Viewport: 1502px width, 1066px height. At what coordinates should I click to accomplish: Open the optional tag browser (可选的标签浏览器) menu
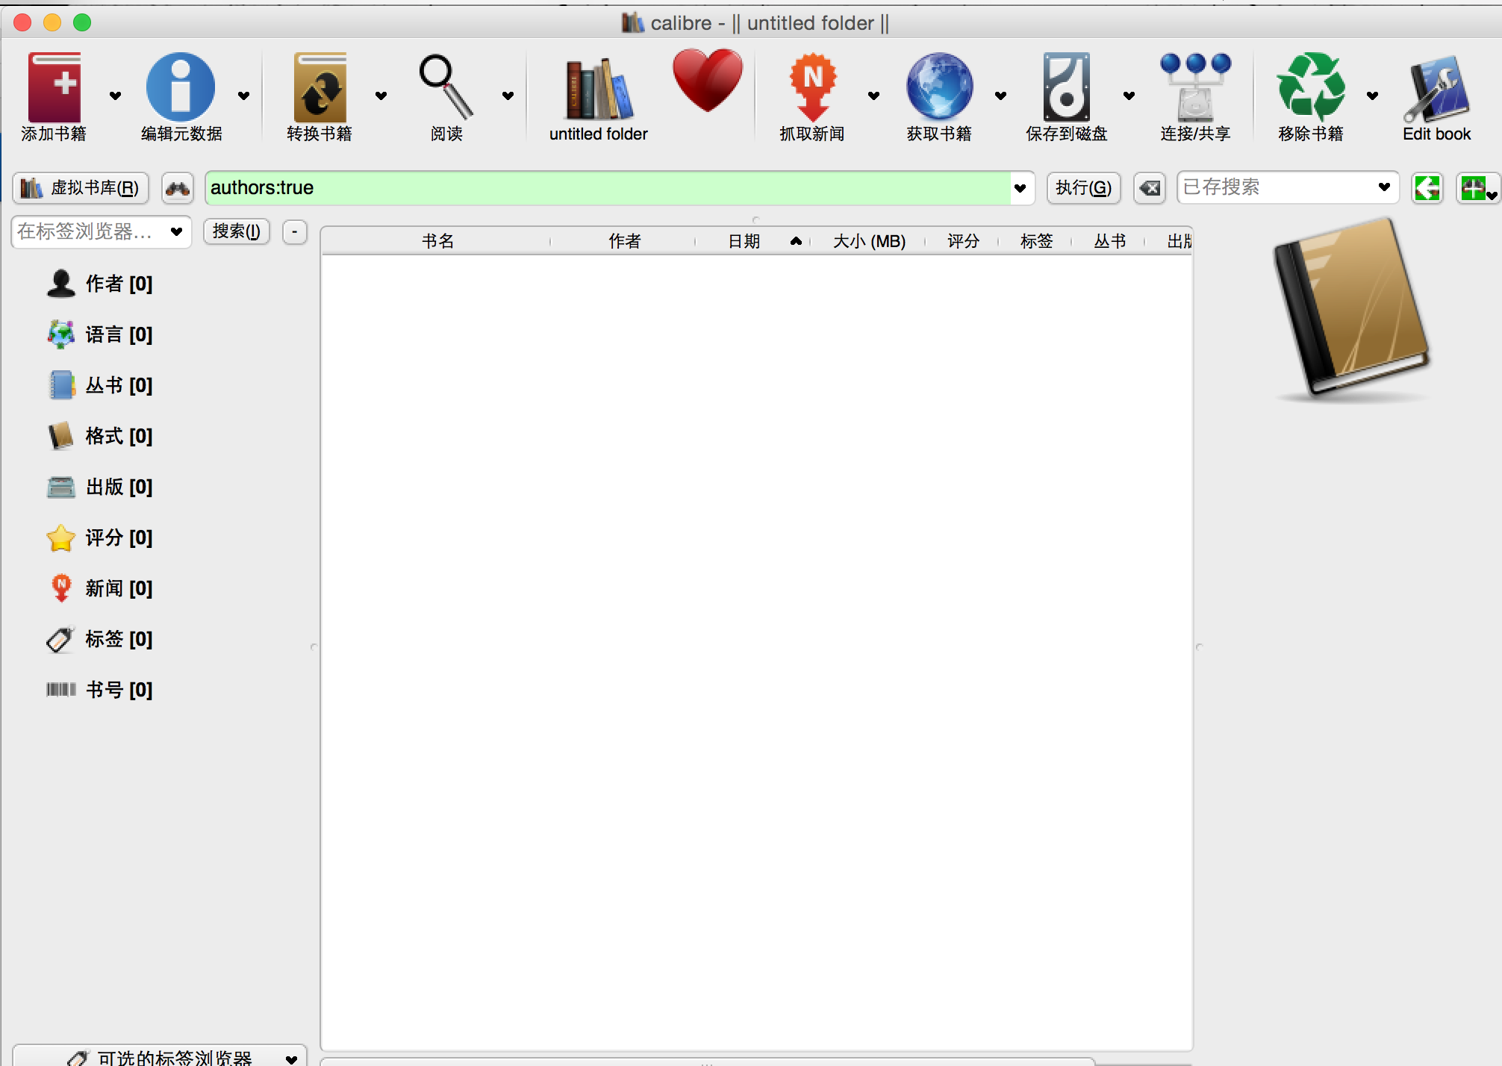click(x=160, y=1056)
